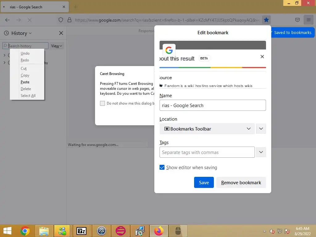Open a new tab with the plus button
316x237 pixels.
[x=75, y=7]
